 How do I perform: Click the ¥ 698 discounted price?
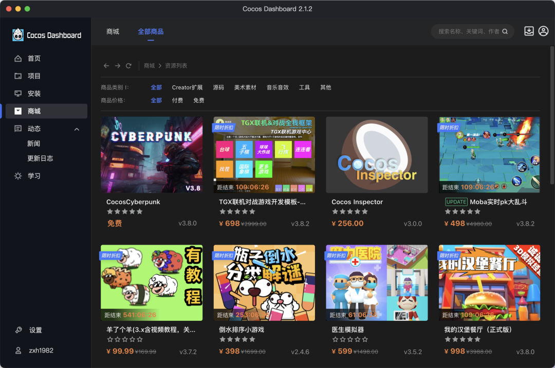coord(229,224)
